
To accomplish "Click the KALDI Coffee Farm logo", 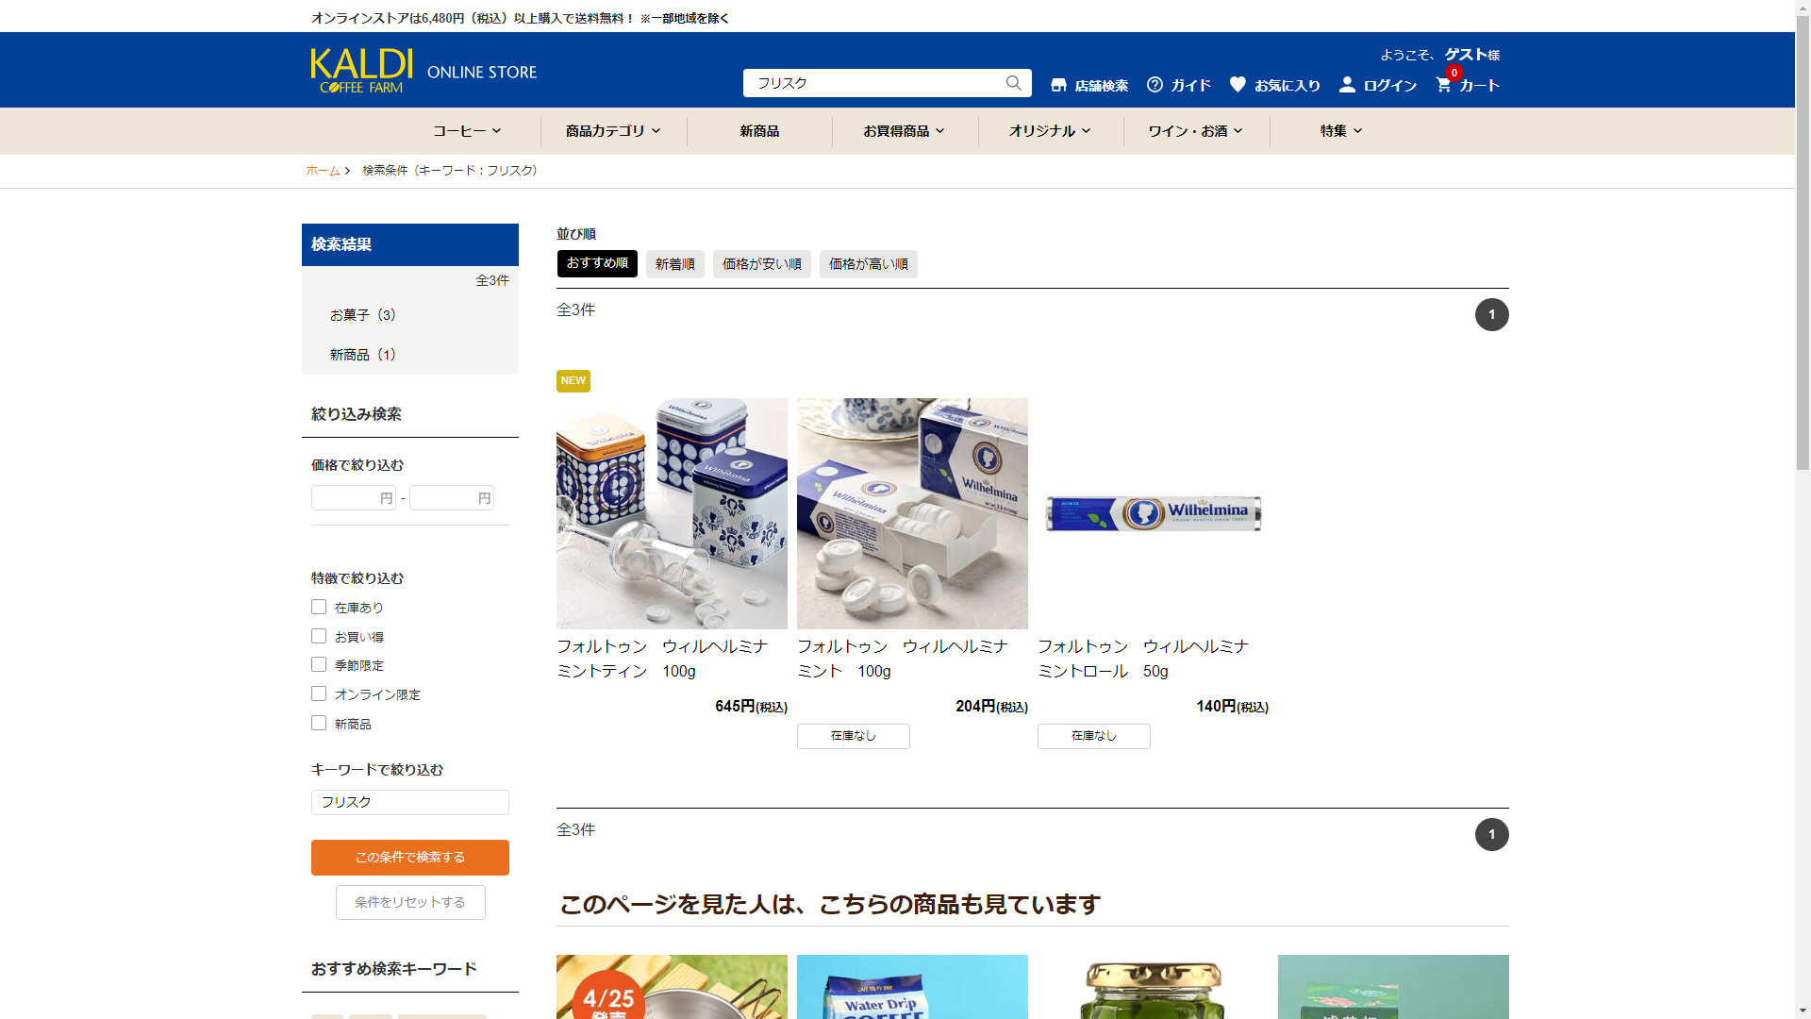I will click(362, 71).
